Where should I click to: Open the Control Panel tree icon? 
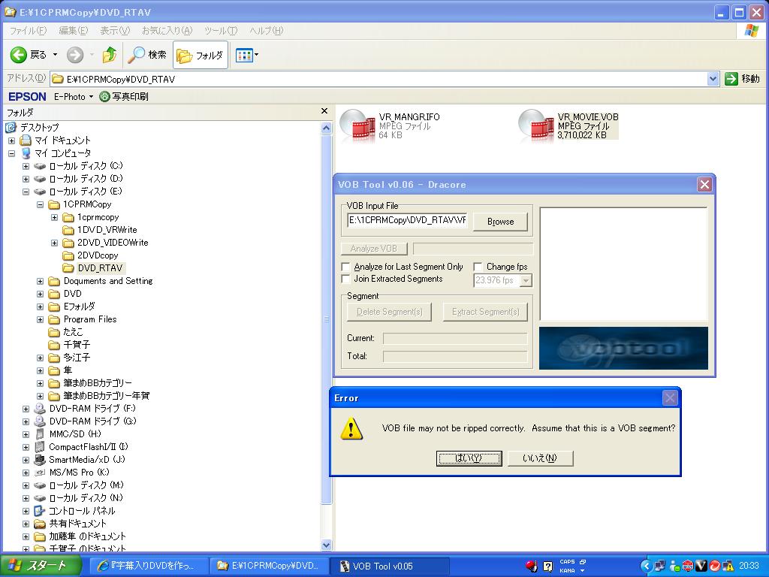40,511
